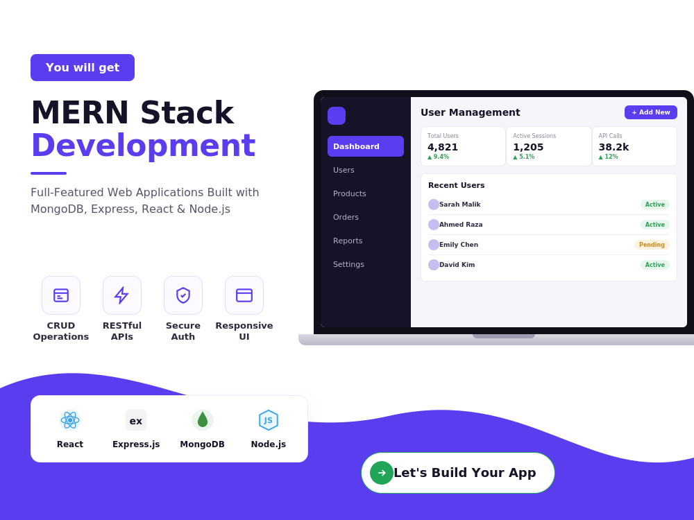Click Ahmed Raza's Active status badge
The width and height of the screenshot is (694, 520).
654,225
